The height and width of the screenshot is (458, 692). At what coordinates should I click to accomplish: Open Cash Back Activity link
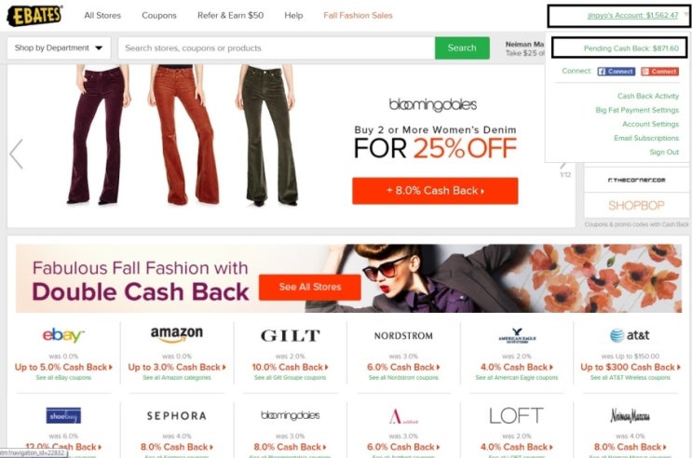[648, 96]
